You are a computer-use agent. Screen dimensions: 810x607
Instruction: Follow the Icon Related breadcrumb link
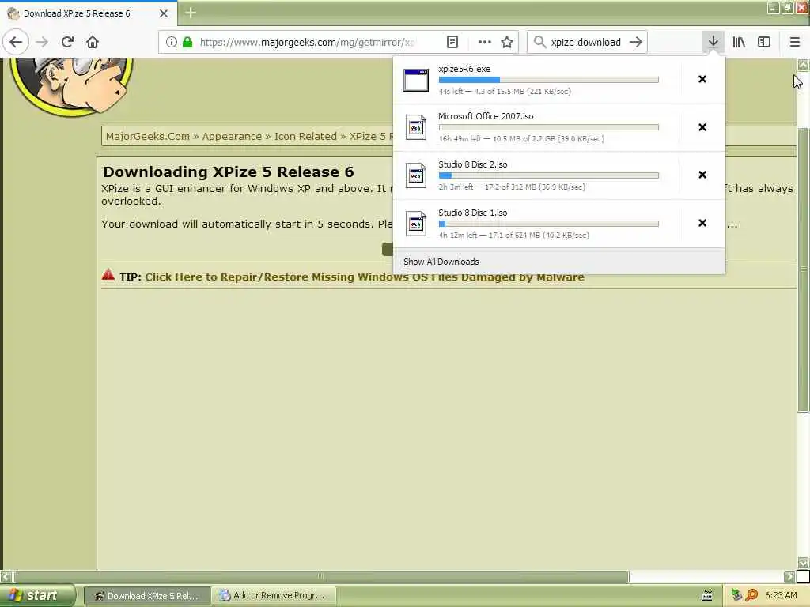(305, 136)
